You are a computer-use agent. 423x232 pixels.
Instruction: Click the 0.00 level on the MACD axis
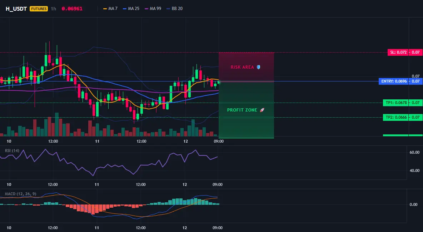click(x=414, y=204)
